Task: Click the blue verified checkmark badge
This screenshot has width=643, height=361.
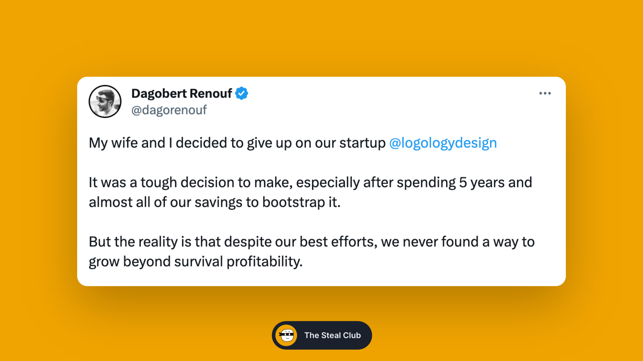Action: 241,93
